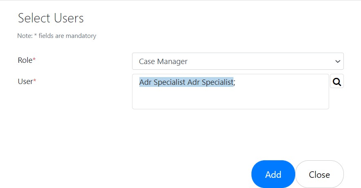Image resolution: width=361 pixels, height=188 pixels.
Task: Click the highlighted Adr Specialist text
Action: (x=186, y=82)
